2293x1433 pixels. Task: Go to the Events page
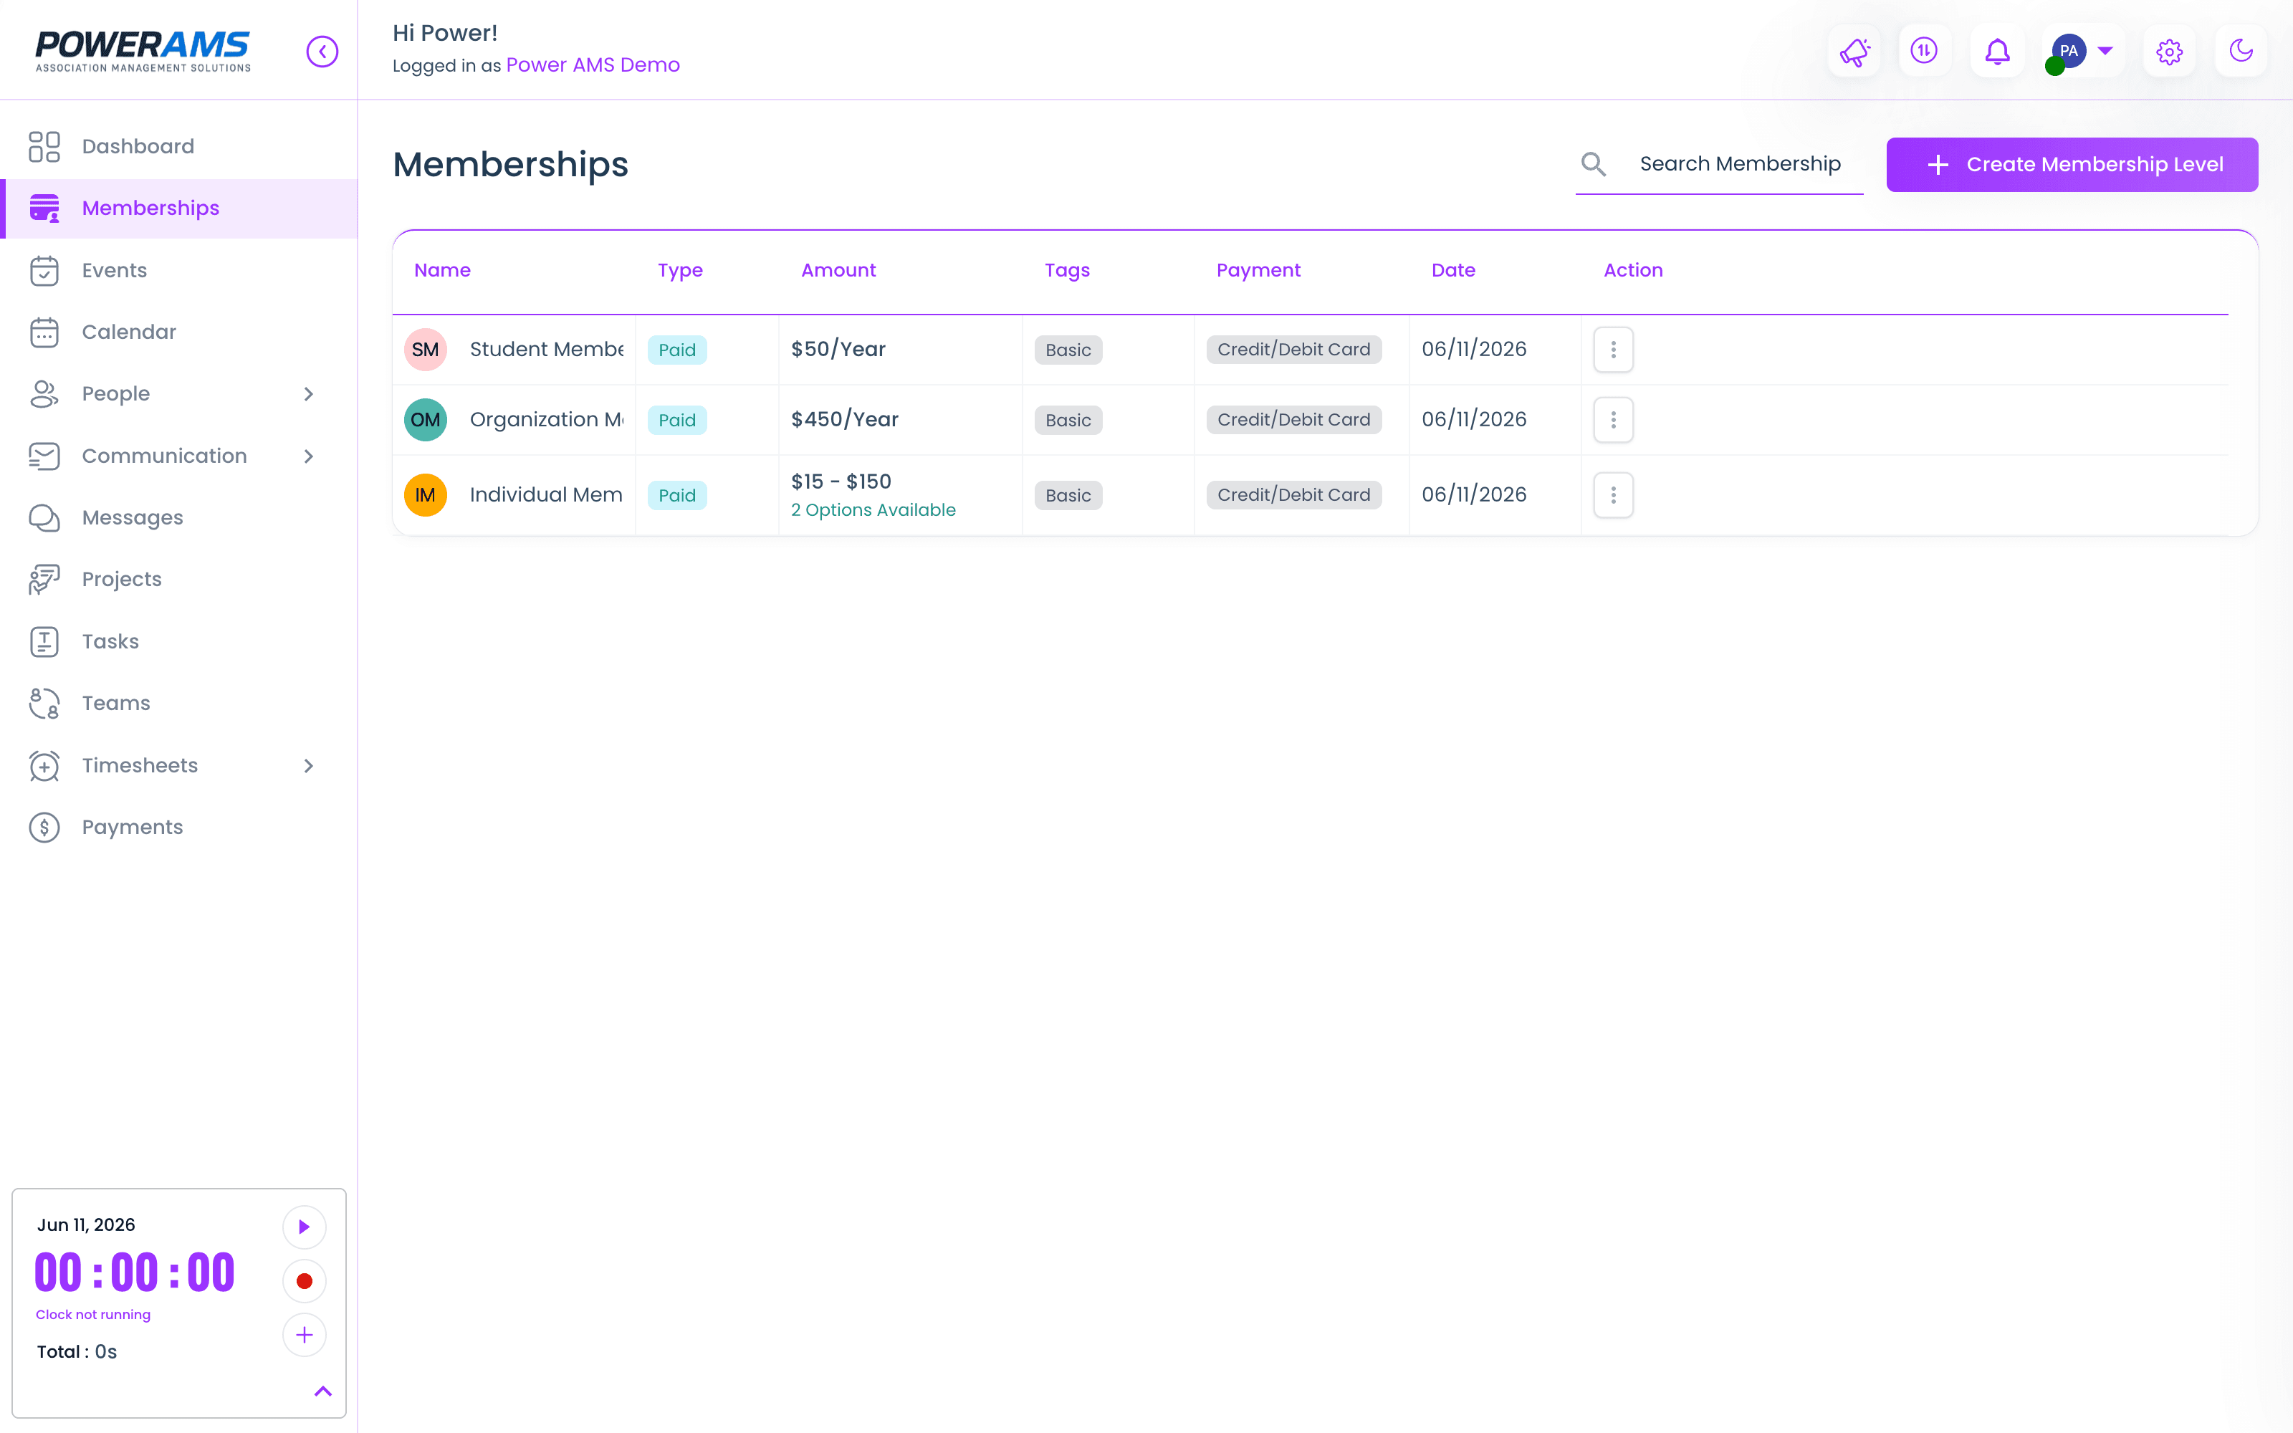(179, 271)
